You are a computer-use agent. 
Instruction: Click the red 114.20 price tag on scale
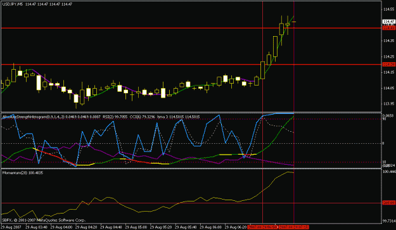click(388, 65)
